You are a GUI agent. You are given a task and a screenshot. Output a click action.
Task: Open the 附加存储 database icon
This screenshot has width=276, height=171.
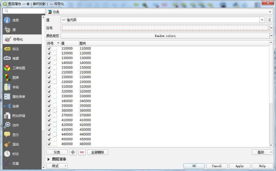[x=7, y=116]
